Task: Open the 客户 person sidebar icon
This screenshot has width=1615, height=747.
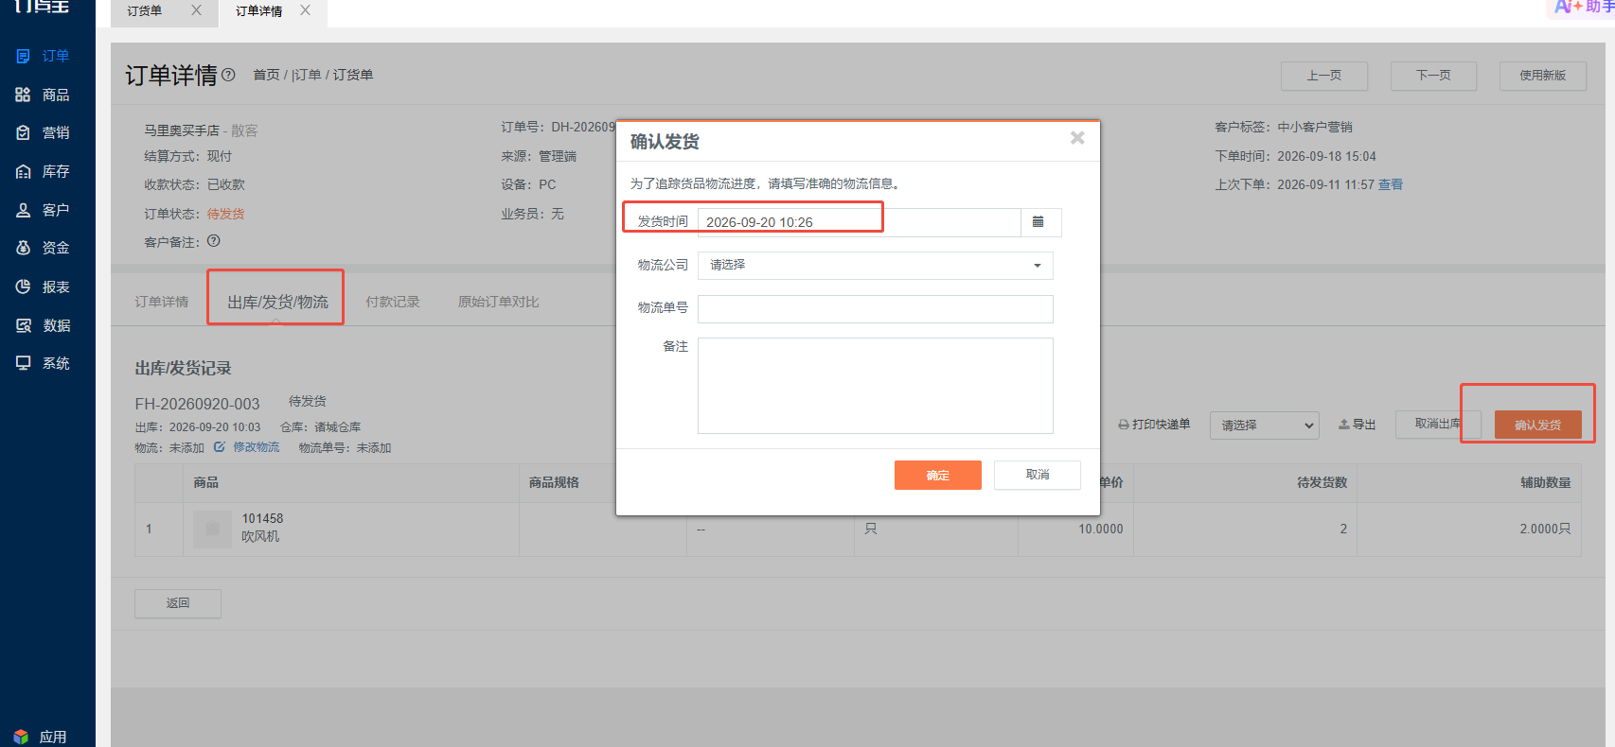Action: [x=24, y=210]
